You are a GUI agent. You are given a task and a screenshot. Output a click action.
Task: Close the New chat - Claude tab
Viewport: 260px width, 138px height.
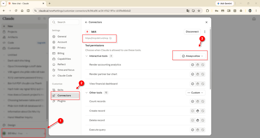point(43,3)
